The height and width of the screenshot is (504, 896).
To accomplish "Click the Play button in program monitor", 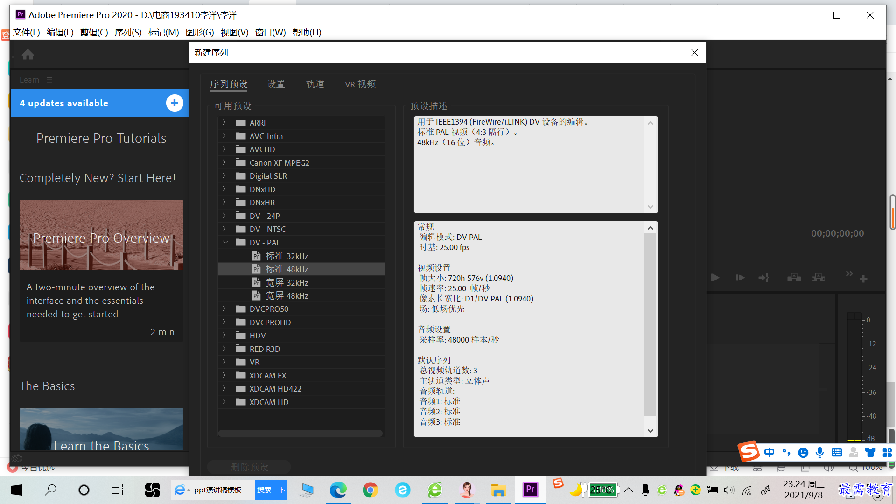I will coord(715,278).
